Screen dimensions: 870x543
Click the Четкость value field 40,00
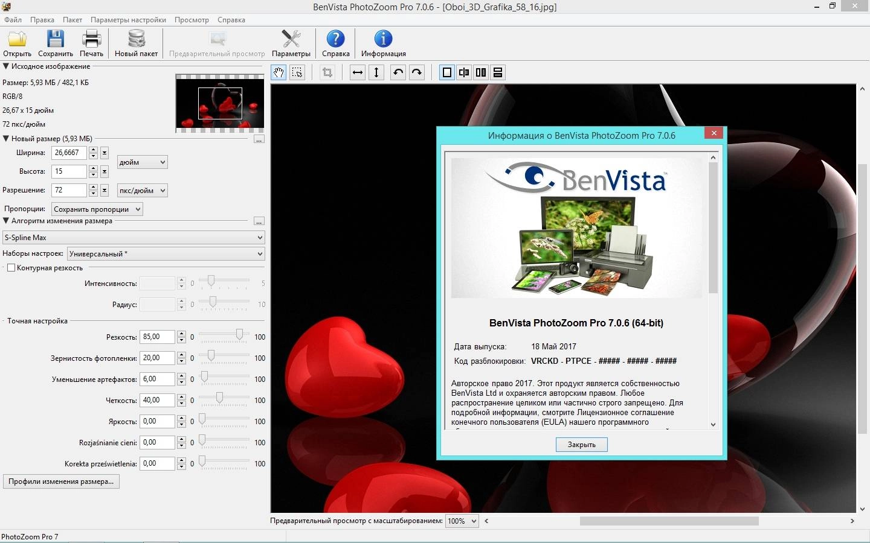point(157,401)
